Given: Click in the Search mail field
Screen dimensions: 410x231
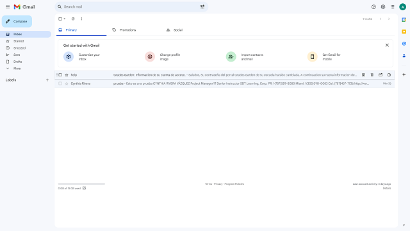Looking at the screenshot, I should pyautogui.click(x=131, y=7).
